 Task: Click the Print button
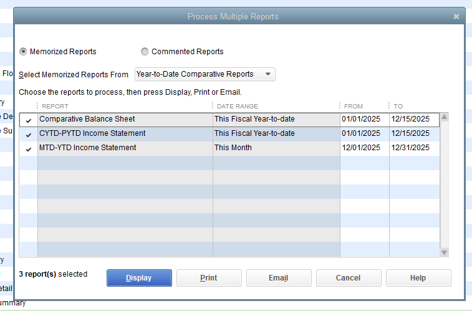[209, 278]
